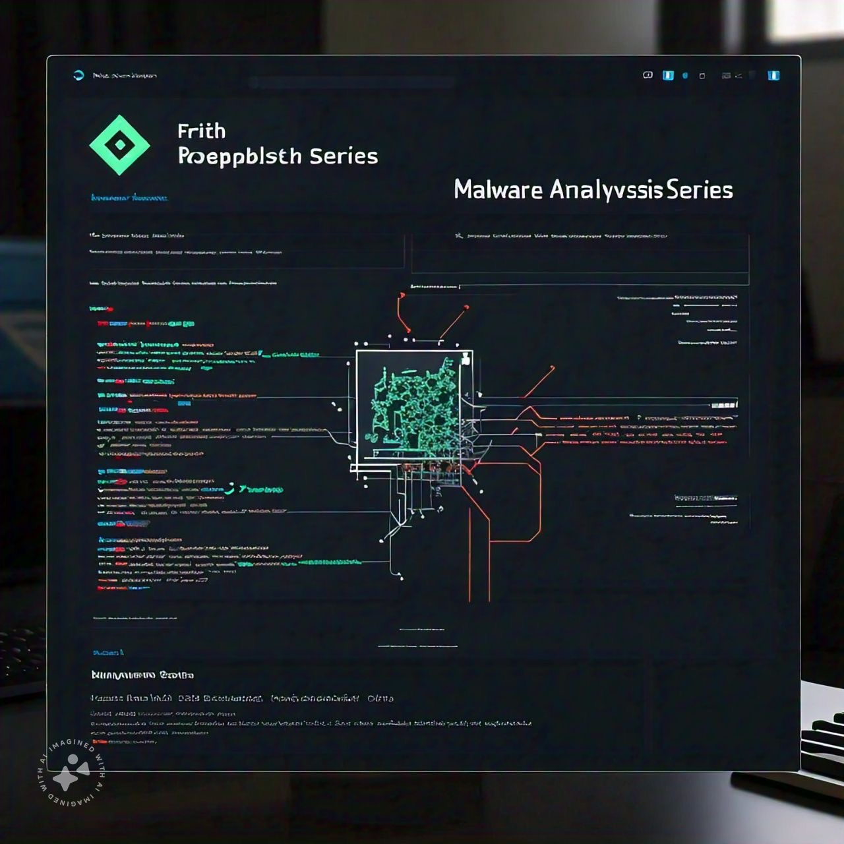Click the blue profile icon at top right

tap(773, 75)
